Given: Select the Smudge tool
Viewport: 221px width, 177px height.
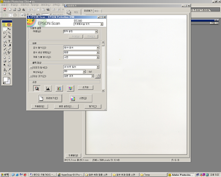Looking at the screenshot, I should (9, 61).
